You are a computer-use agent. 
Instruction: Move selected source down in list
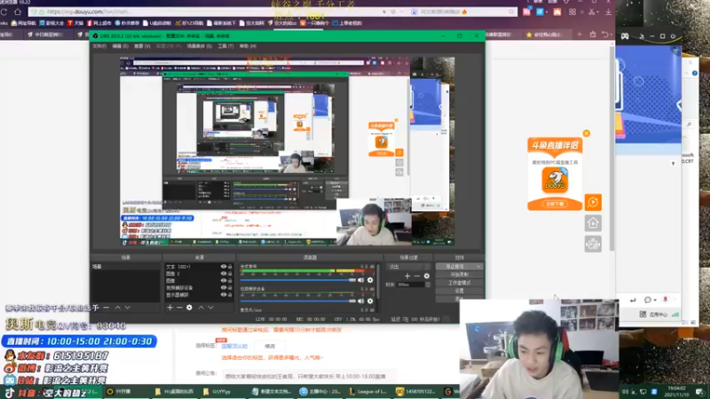pyautogui.click(x=210, y=308)
